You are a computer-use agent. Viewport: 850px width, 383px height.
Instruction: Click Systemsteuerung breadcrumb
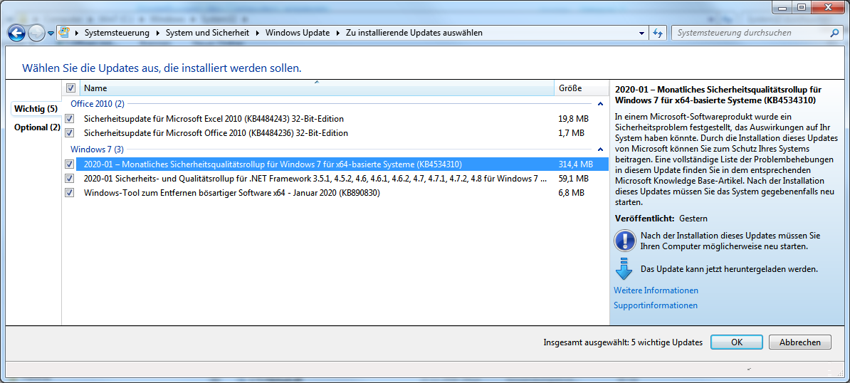tap(117, 33)
